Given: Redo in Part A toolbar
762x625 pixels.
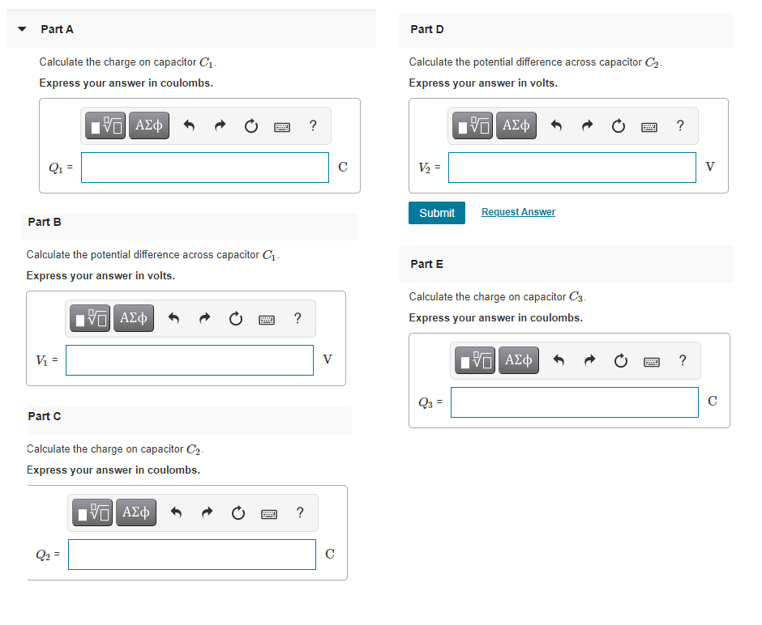Looking at the screenshot, I should click(x=220, y=126).
